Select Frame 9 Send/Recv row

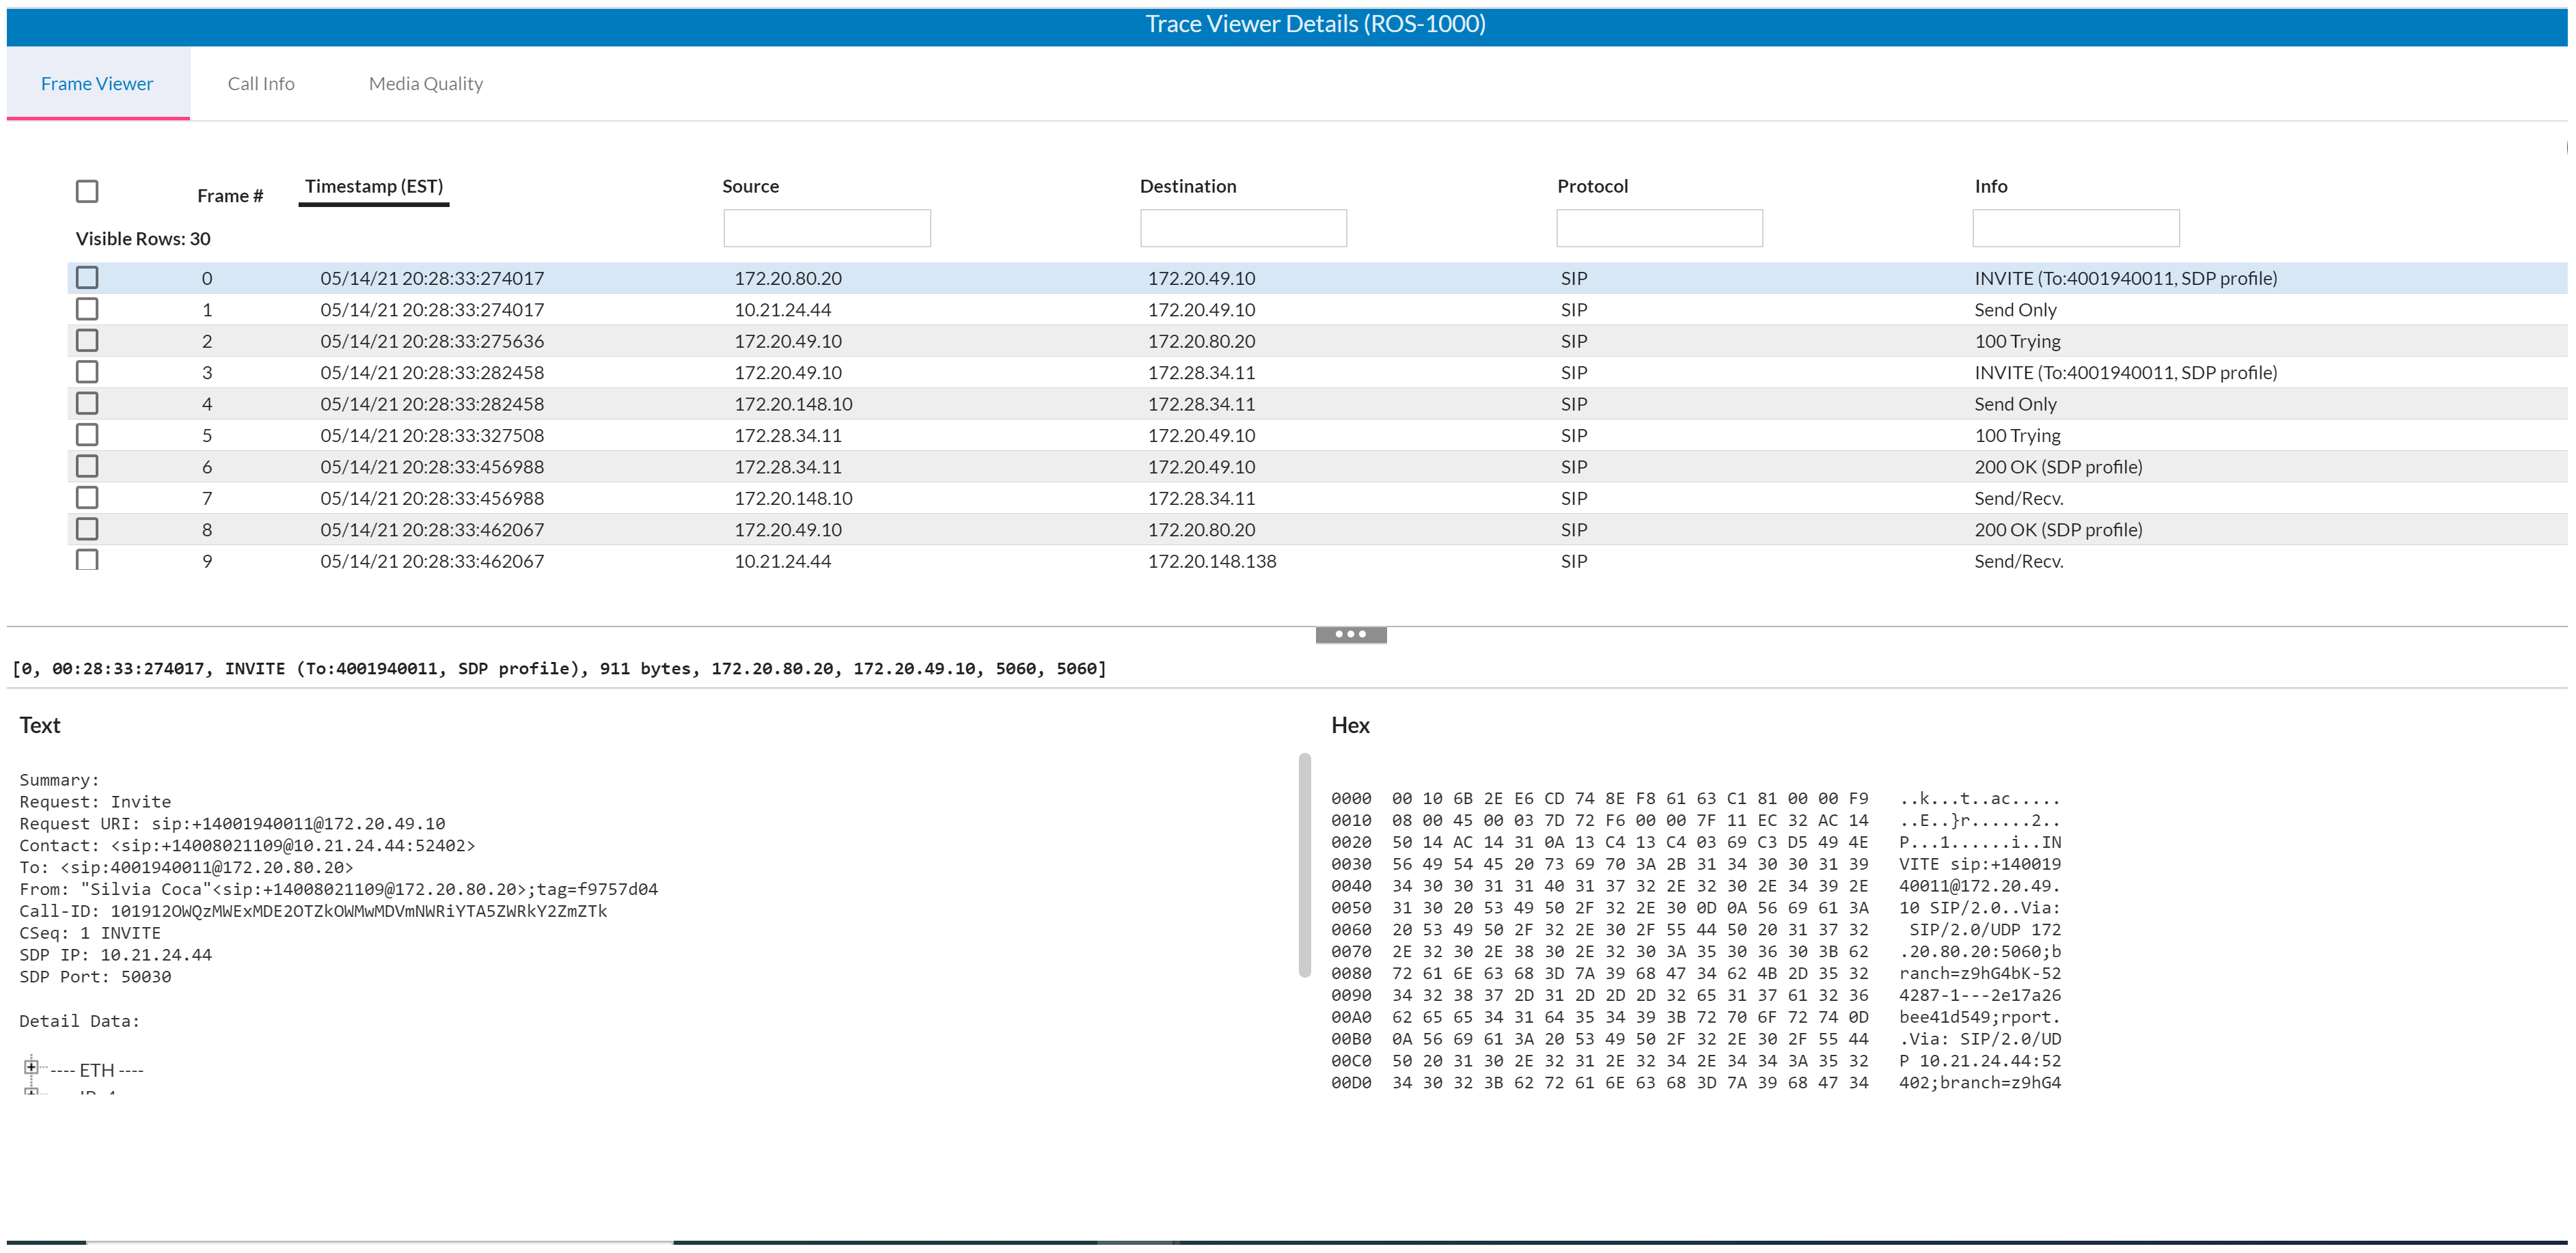(1288, 560)
